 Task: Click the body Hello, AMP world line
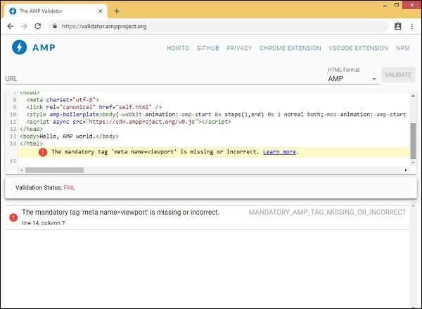69,136
